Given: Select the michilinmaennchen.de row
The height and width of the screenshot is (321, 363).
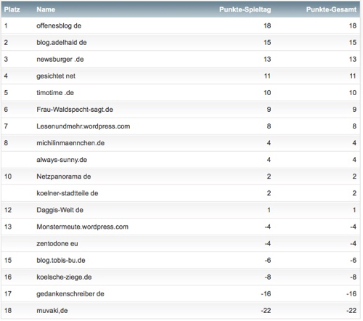Looking at the screenshot, I should (181, 143).
